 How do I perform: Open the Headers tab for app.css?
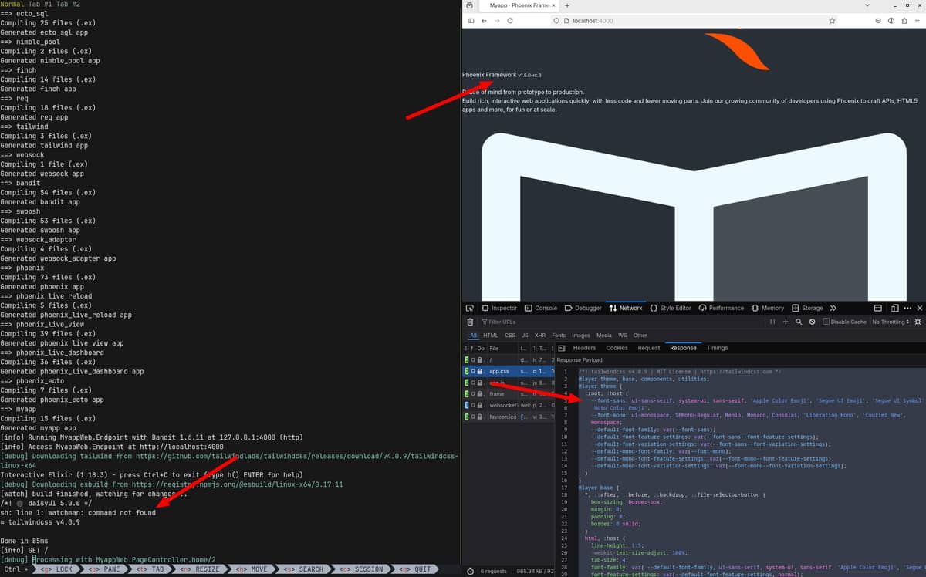pos(584,348)
